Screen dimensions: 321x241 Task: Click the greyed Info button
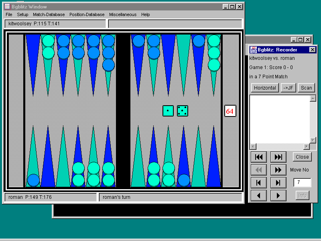tap(303, 196)
